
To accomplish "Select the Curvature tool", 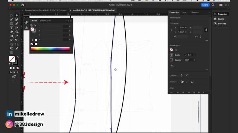I will 17,20.
